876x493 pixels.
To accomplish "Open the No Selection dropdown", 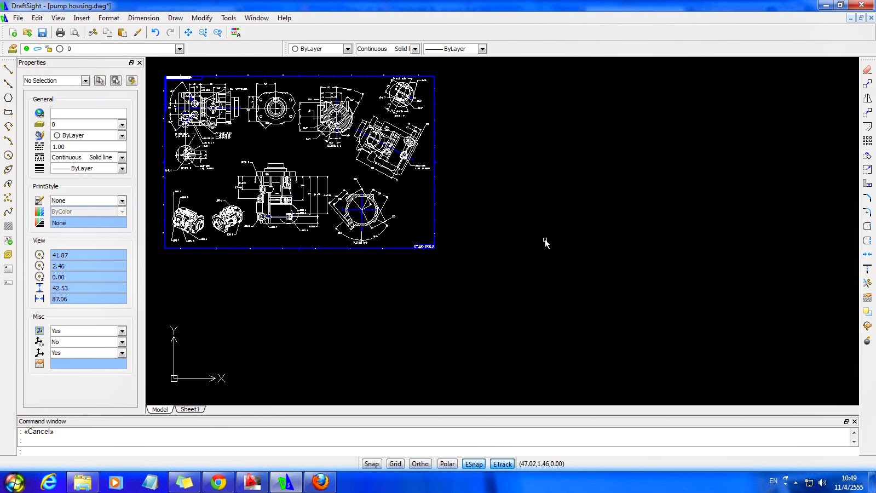I will (x=56, y=81).
